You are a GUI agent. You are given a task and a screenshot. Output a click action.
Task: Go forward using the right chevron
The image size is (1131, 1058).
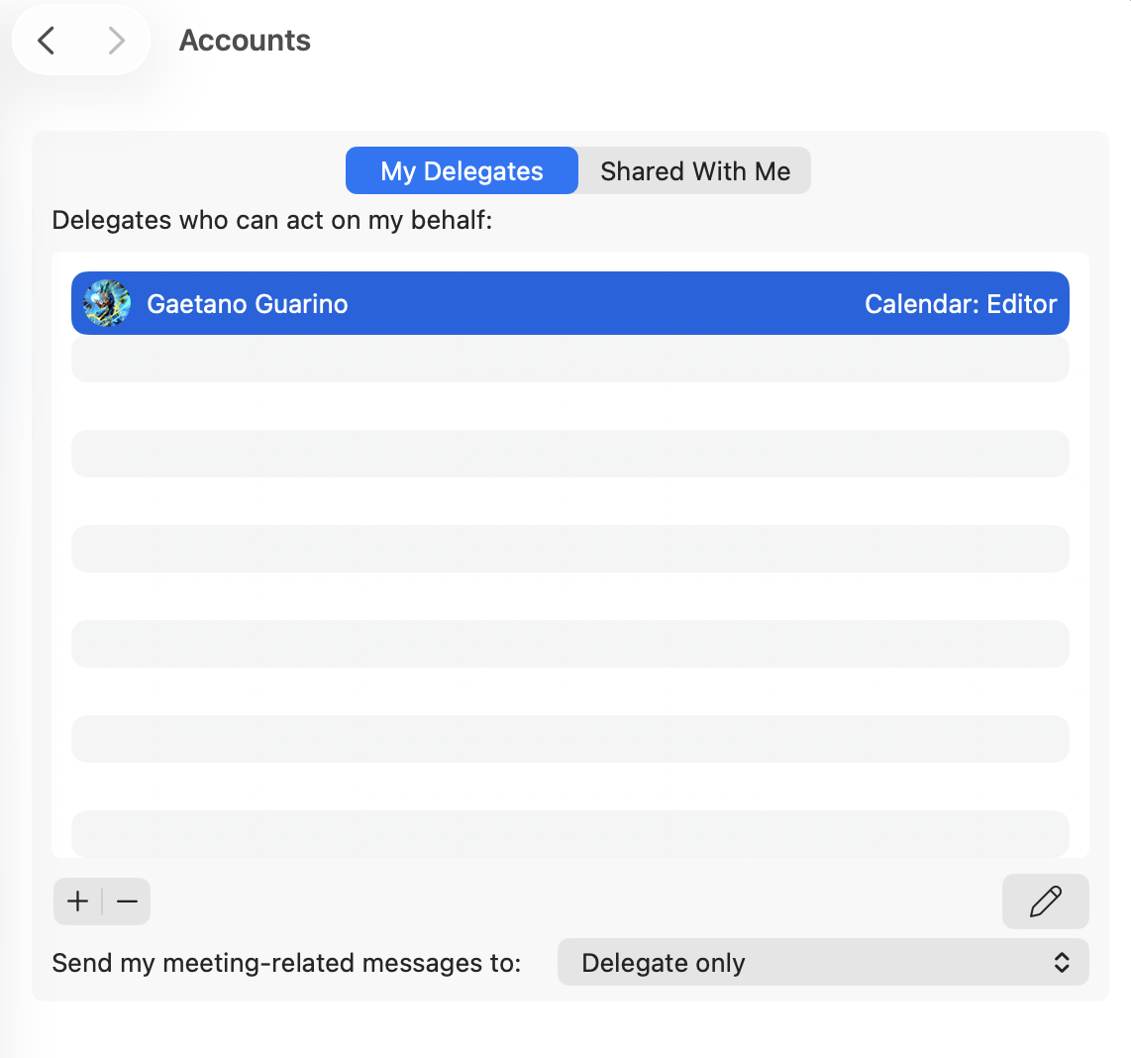pyautogui.click(x=116, y=41)
